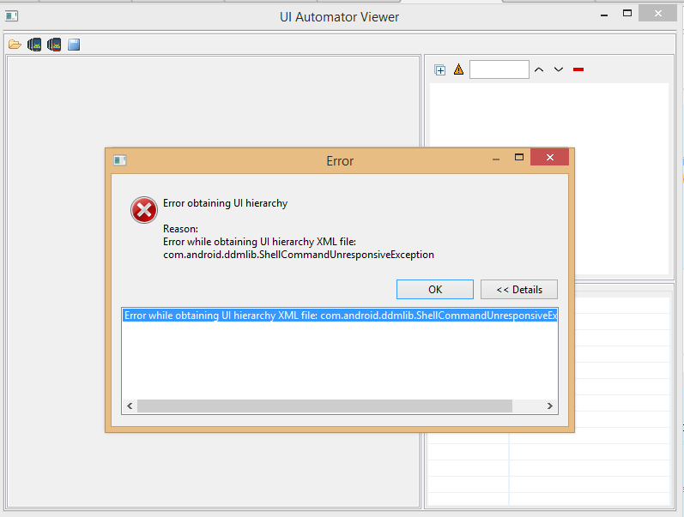
Task: Collapse the error info with the << Details button
Action: coord(519,290)
